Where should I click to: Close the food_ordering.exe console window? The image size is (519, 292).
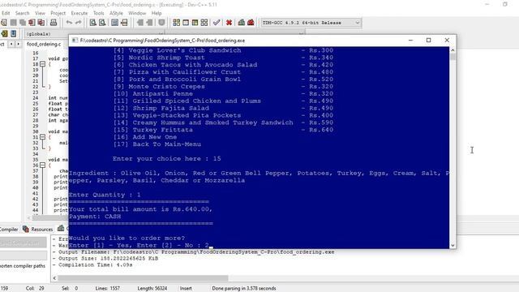[x=447, y=40]
